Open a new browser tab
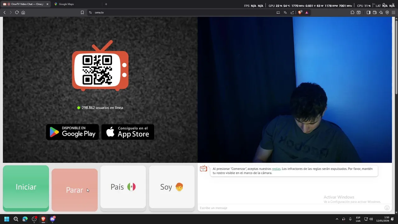 106,4
